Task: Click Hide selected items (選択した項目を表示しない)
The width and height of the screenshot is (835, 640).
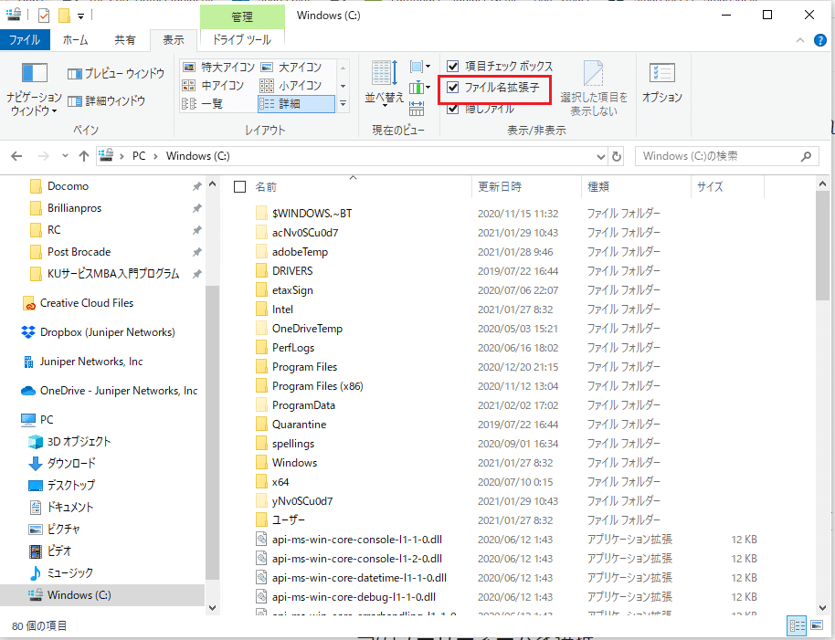Action: [x=593, y=88]
